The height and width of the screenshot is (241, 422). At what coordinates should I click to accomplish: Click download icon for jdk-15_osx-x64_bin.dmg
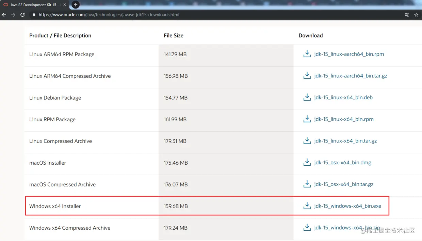tap(307, 163)
